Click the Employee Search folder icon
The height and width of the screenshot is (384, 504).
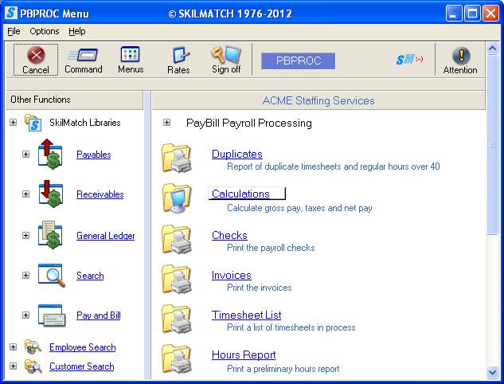[33, 347]
